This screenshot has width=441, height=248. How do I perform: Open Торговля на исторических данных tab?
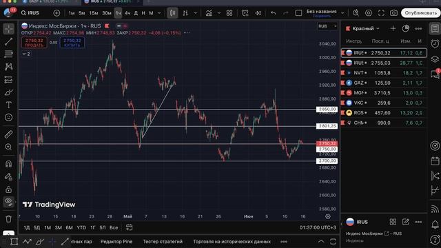[232, 242]
